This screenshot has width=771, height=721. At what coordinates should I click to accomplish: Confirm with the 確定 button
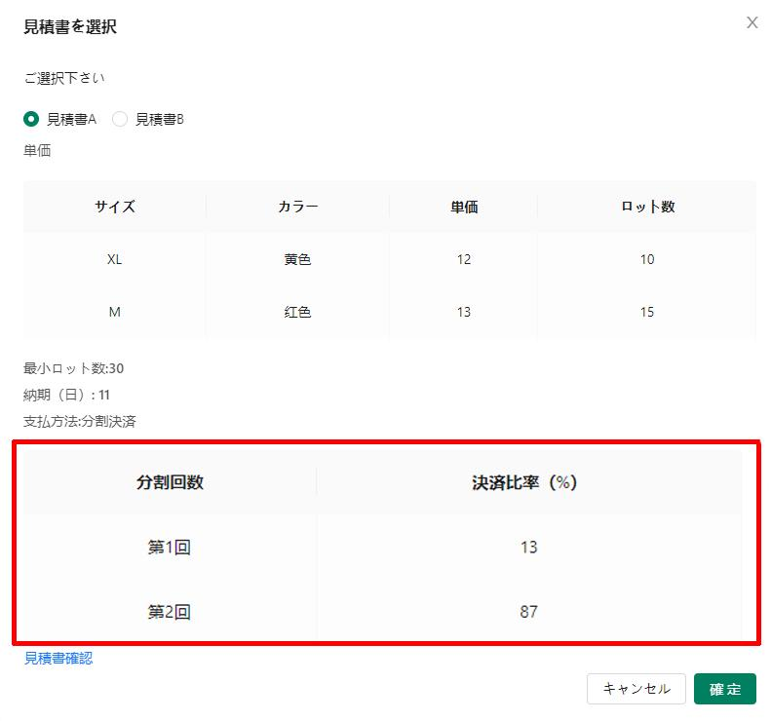point(724,689)
